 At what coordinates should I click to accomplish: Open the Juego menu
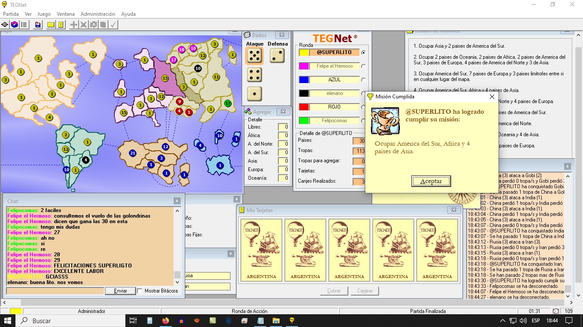[44, 14]
